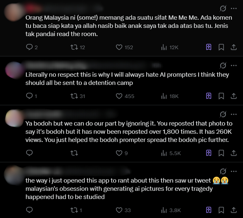
Task: Share the last tweet about ai pictures
Action: tap(234, 209)
